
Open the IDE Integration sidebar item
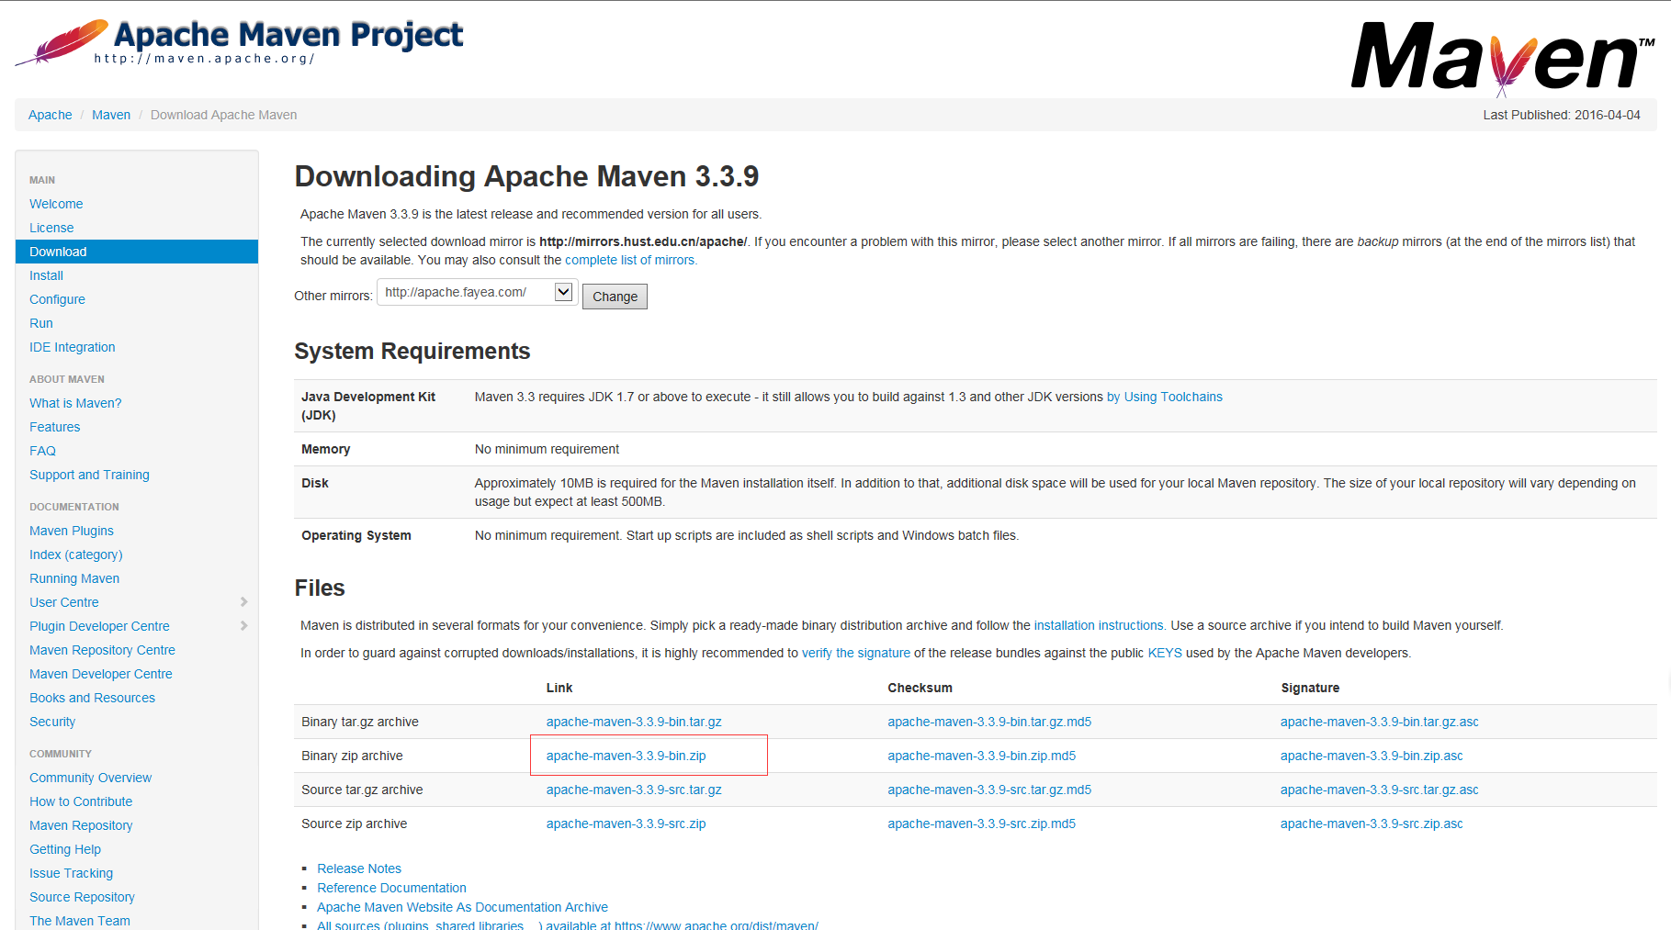point(73,347)
